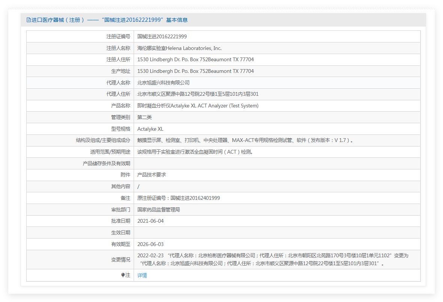Viewport: 443px width, 302px height.
Task: Click the 备注 label
Action: click(x=125, y=198)
